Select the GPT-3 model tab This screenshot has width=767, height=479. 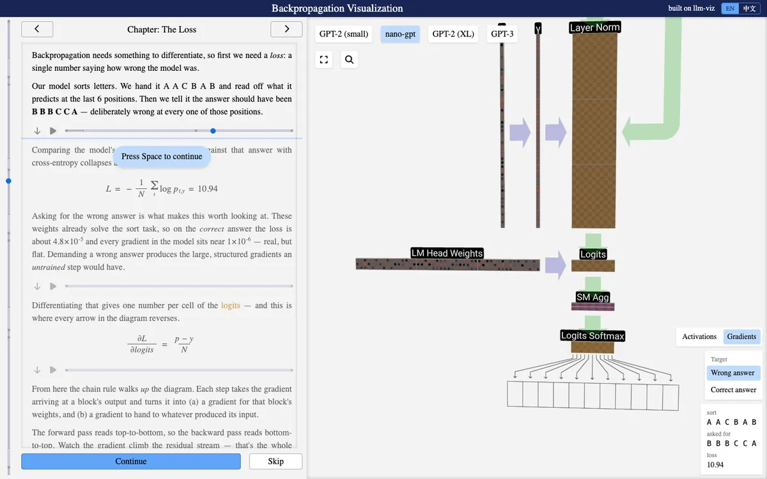[502, 34]
